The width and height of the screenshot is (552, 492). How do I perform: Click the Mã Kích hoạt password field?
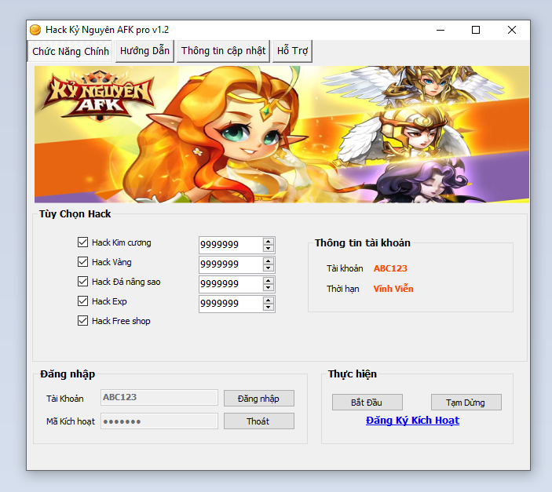[159, 421]
